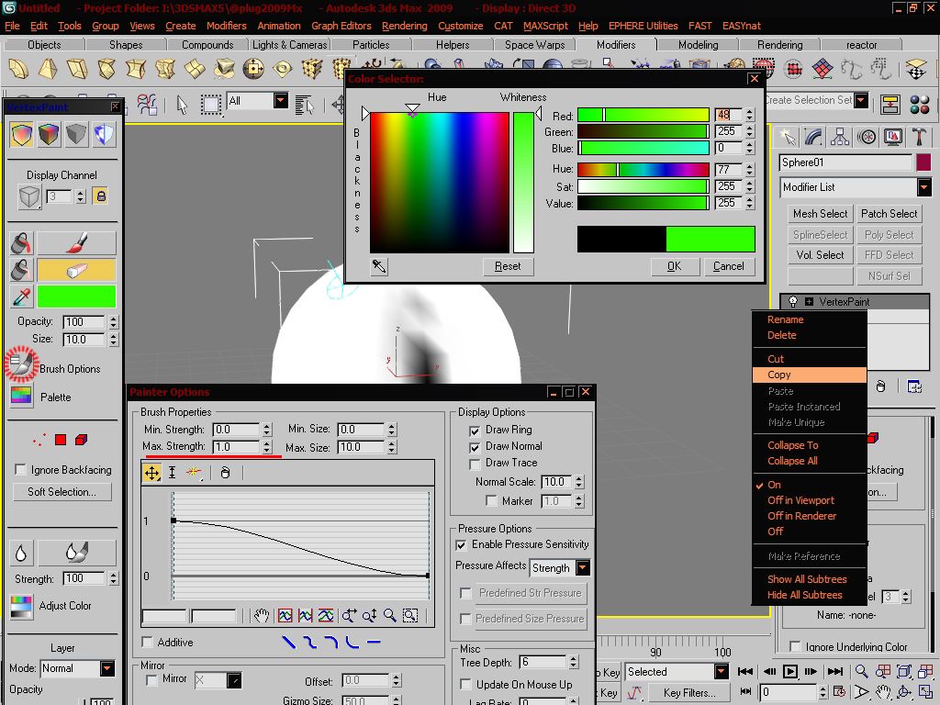Select Off in Renderer menu item

[801, 516]
